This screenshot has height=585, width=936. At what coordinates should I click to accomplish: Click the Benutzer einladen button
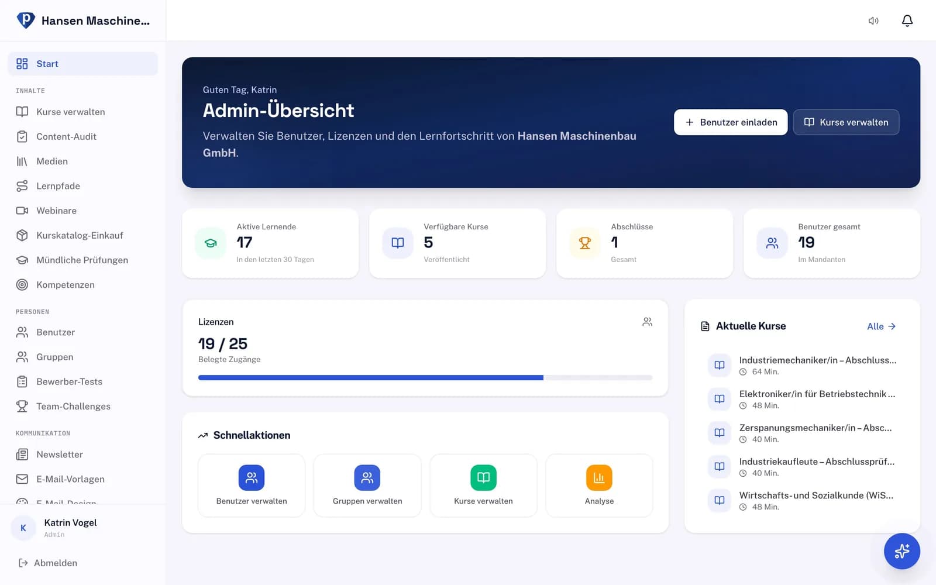[731, 122]
